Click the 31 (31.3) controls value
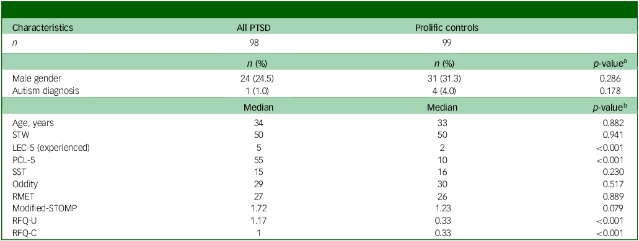 447,82
